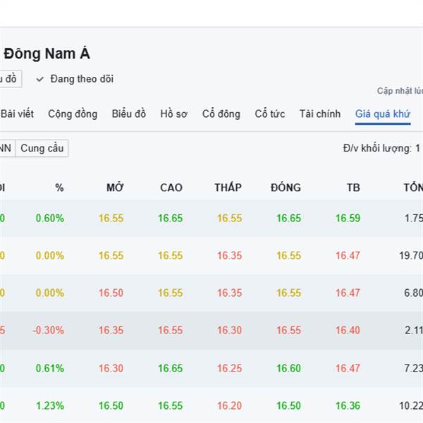Click the THẤP column header
Screen dimensions: 423x423
click(x=228, y=188)
